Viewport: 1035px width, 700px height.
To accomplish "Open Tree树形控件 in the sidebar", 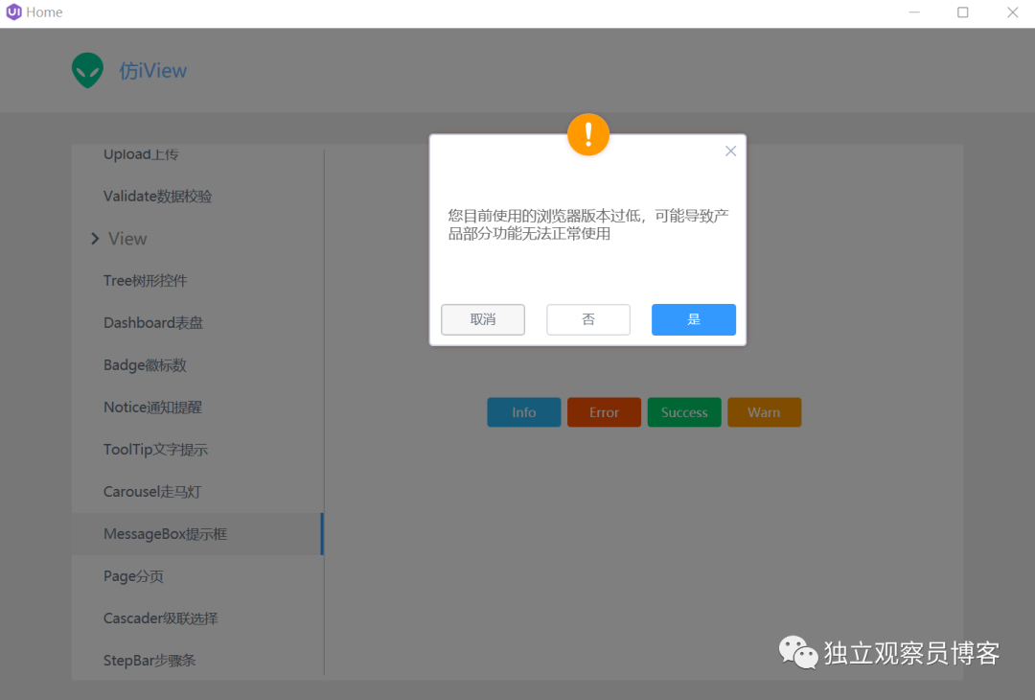I will pyautogui.click(x=197, y=281).
